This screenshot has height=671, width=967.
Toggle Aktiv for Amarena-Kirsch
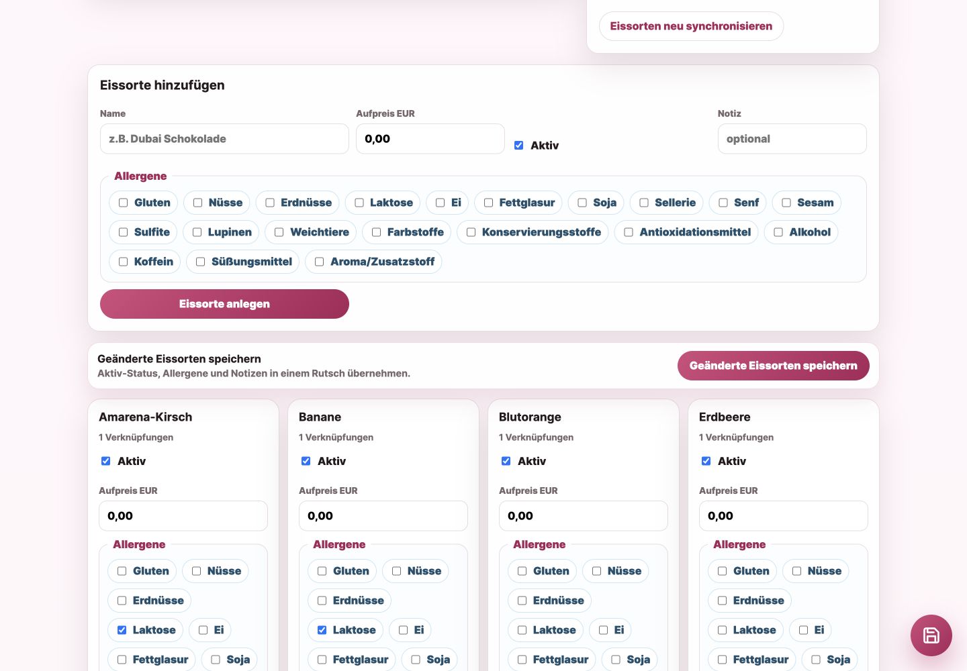tap(105, 461)
